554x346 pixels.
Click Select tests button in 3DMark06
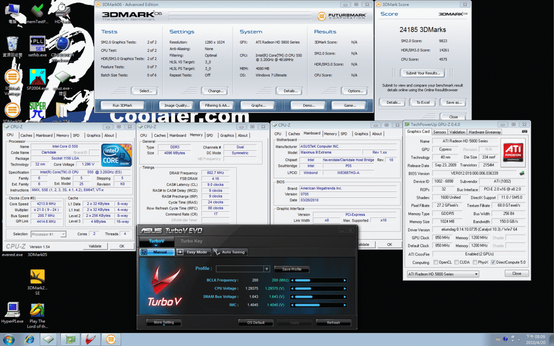pos(146,91)
